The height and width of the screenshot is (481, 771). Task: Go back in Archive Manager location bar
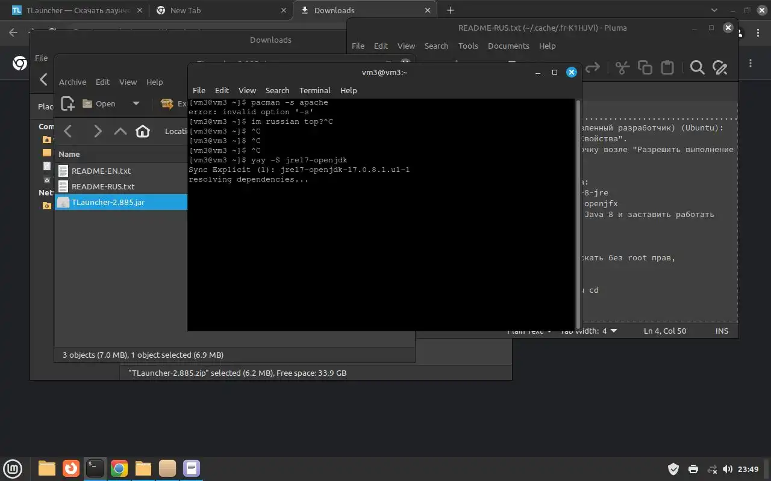click(68, 131)
